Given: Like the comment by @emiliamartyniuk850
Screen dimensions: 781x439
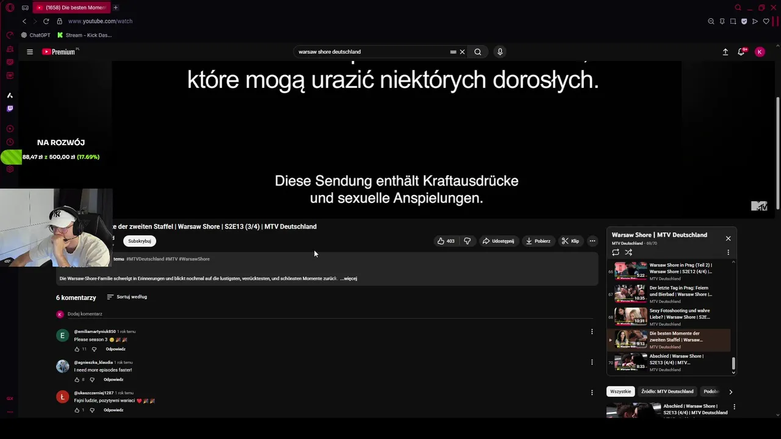Looking at the screenshot, I should pyautogui.click(x=77, y=349).
